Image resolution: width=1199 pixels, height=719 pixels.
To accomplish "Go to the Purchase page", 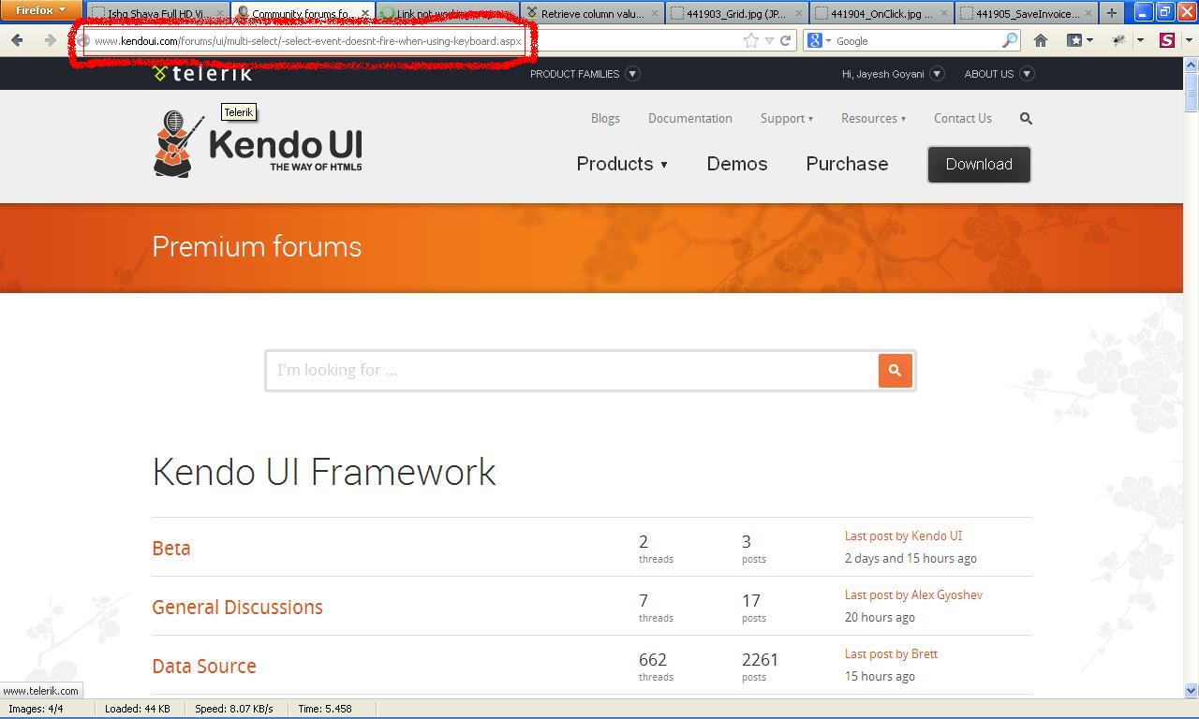I will 847,164.
